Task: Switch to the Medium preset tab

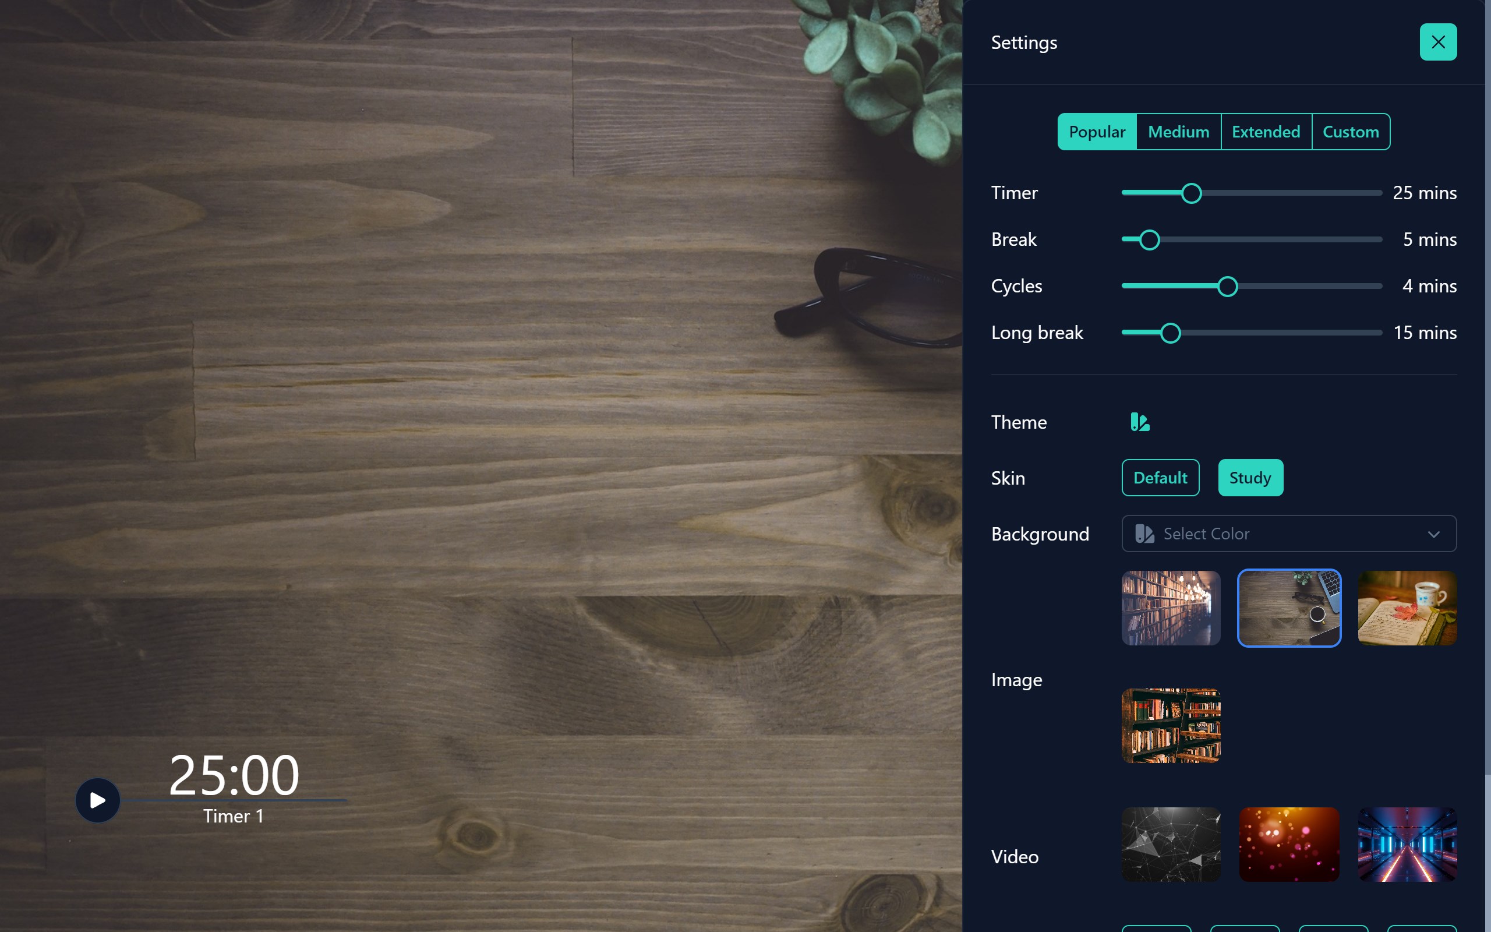Action: (x=1178, y=132)
